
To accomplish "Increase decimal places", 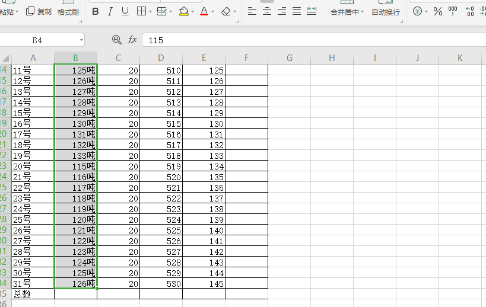I will [470, 11].
